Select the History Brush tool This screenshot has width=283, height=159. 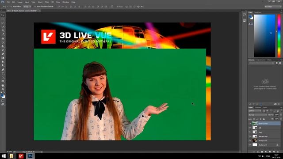tap(3, 50)
